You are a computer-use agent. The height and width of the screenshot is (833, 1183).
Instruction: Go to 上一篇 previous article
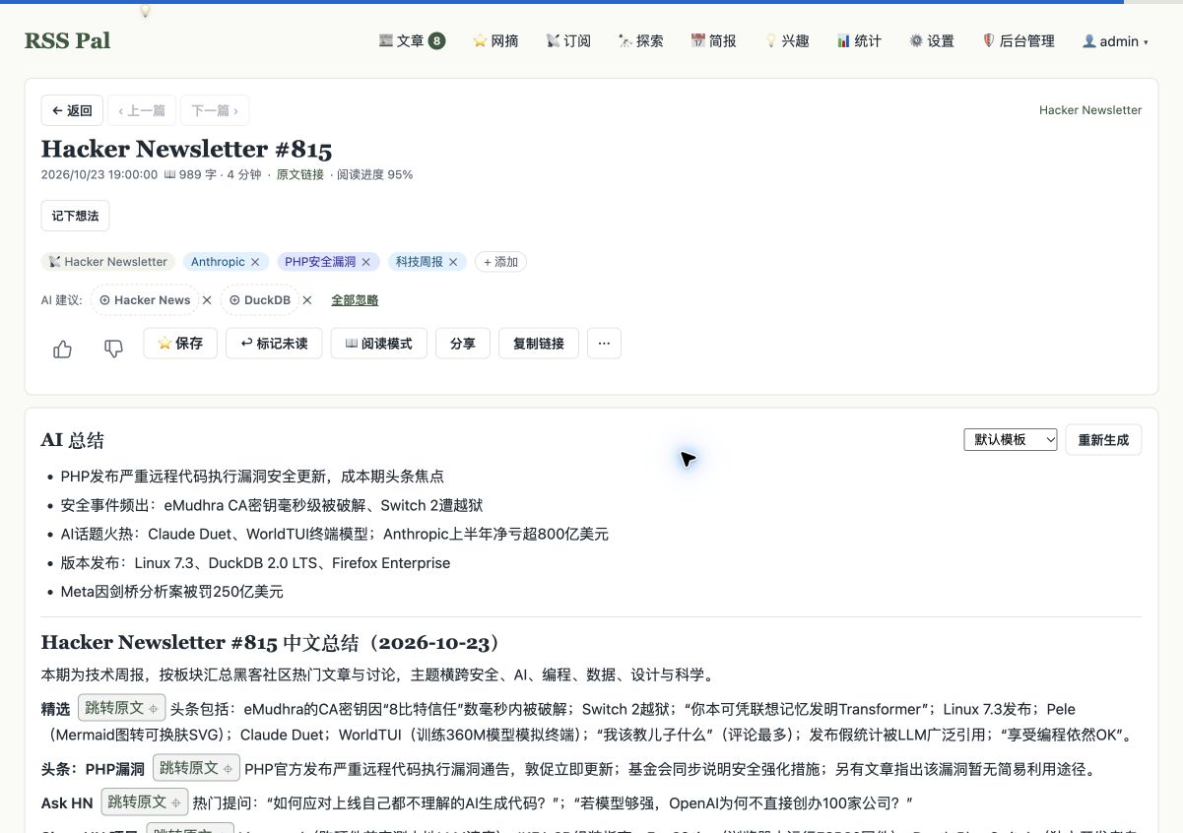[142, 110]
